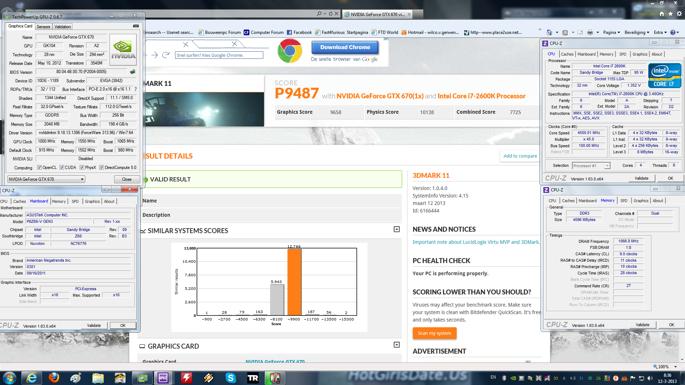Image resolution: width=685 pixels, height=385 pixels.
Task: Open the Processor #1 selection dropdown in CPU-Z
Action: point(591,166)
